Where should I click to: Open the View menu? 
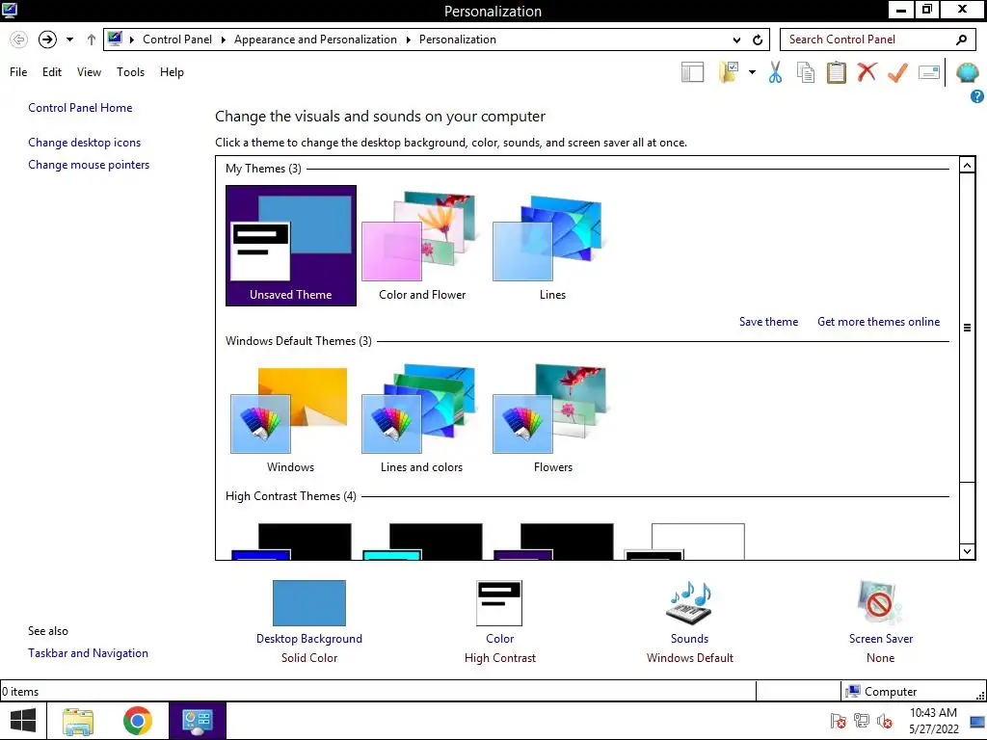click(x=89, y=72)
